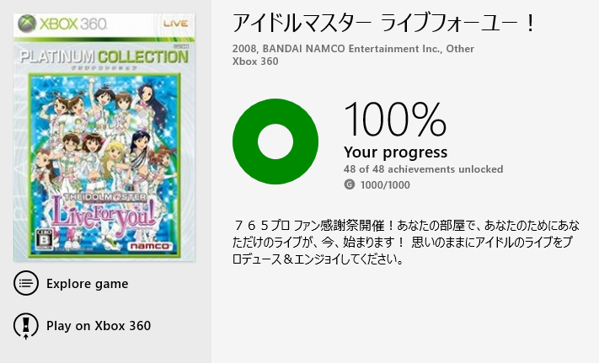Viewport: 599px width, 363px height.
Task: Click the Your progress label
Action: [x=395, y=152]
